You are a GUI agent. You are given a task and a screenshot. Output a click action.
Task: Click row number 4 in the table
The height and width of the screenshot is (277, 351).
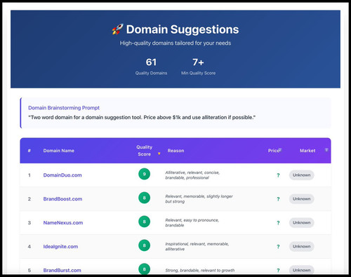pyautogui.click(x=29, y=247)
